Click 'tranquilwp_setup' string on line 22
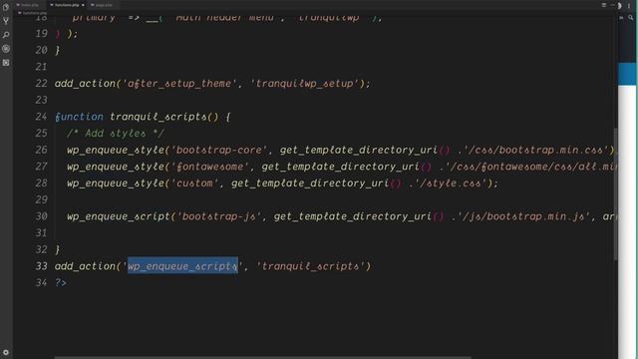 point(304,84)
